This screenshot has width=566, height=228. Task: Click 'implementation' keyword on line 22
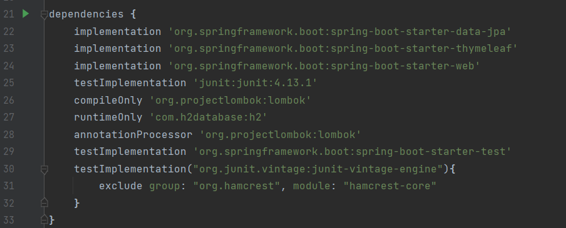(x=118, y=32)
